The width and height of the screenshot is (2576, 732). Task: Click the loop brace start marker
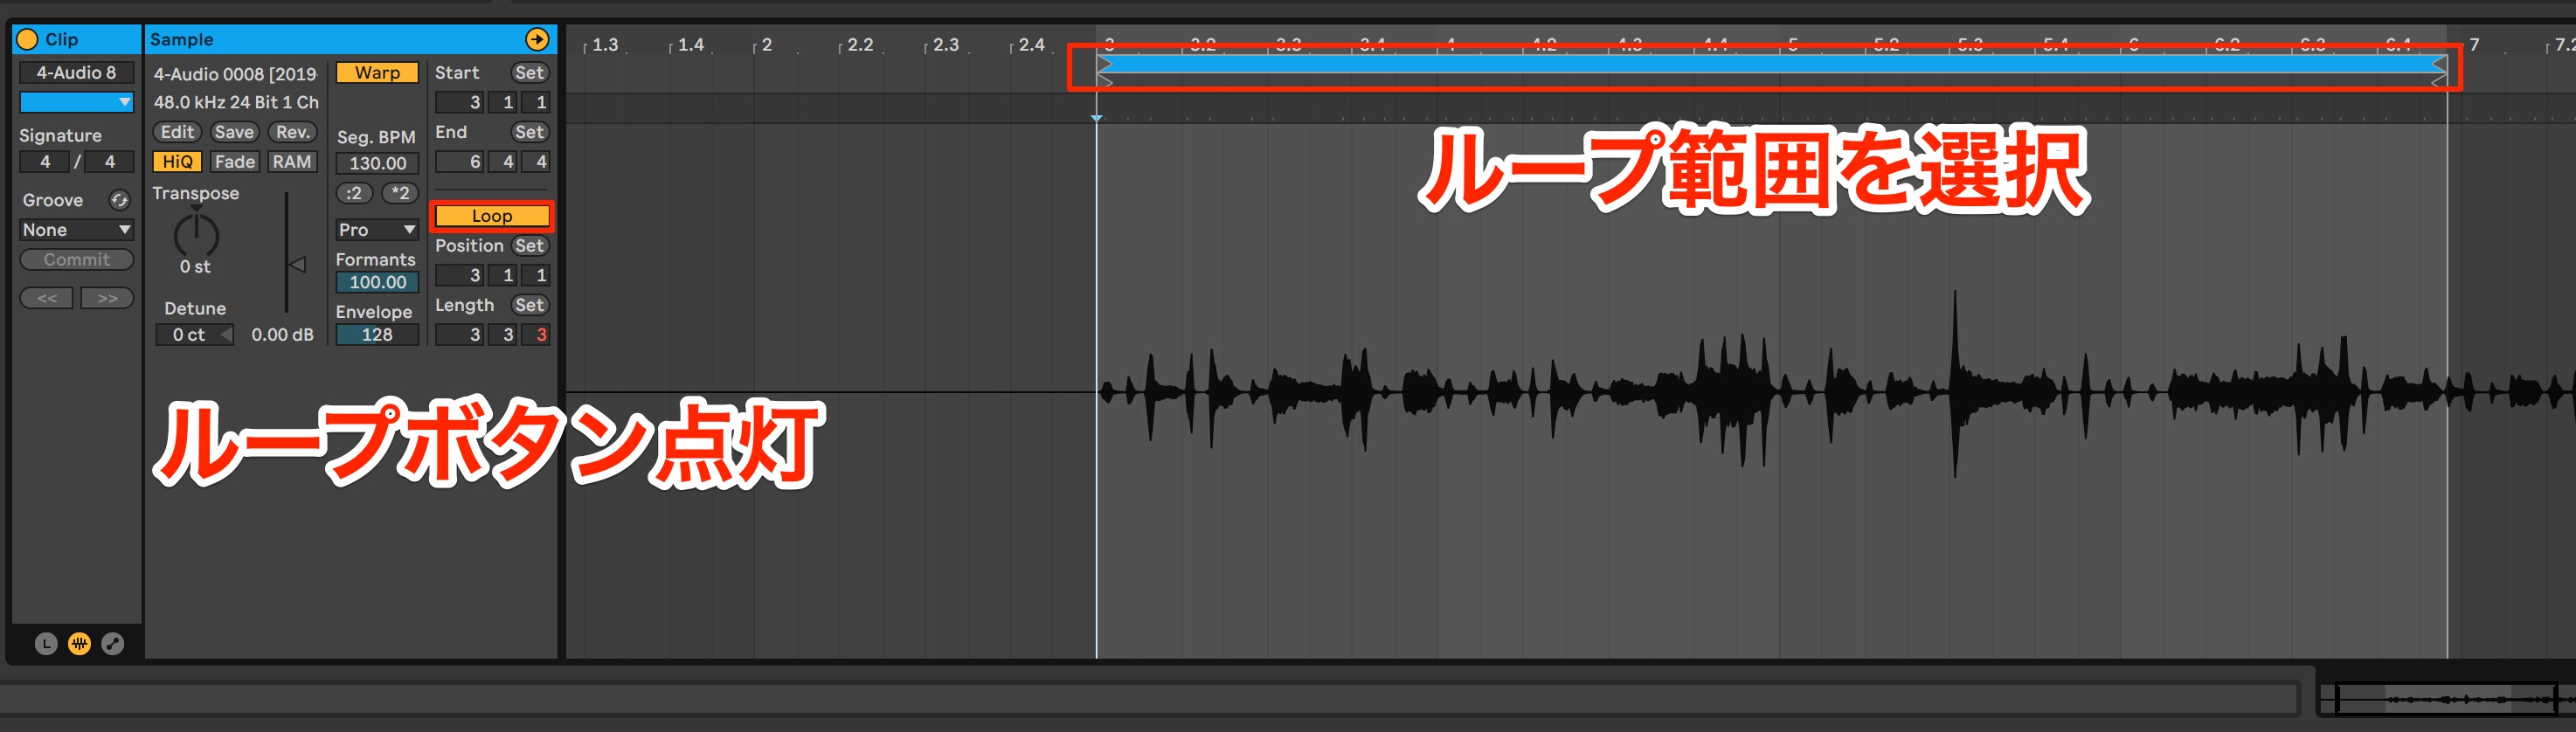[1104, 64]
